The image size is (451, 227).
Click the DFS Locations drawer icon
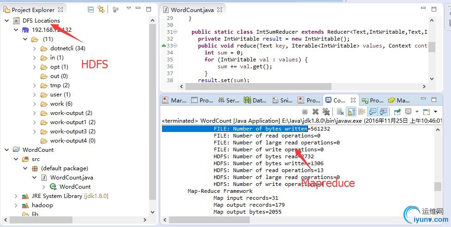[17, 21]
